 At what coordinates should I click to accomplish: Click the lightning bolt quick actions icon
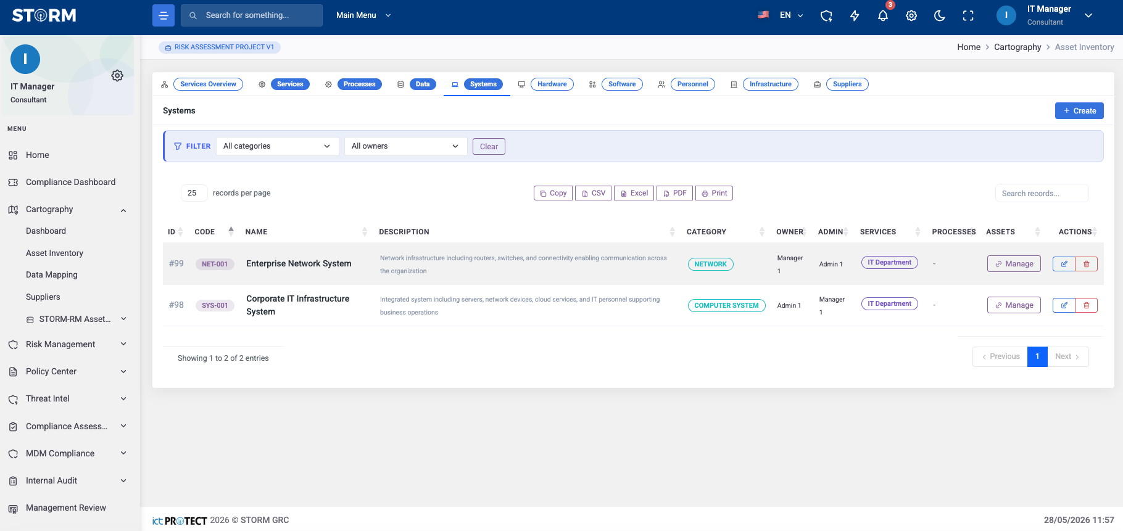[855, 15]
